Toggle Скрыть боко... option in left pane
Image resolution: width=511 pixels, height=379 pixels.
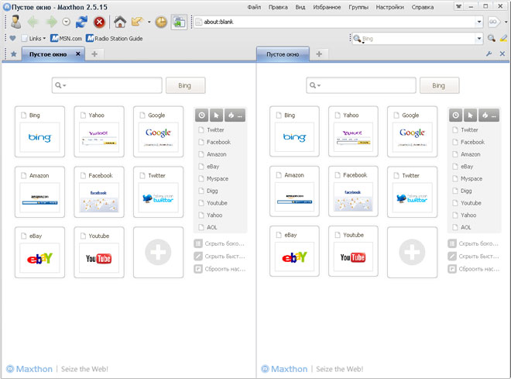point(219,243)
